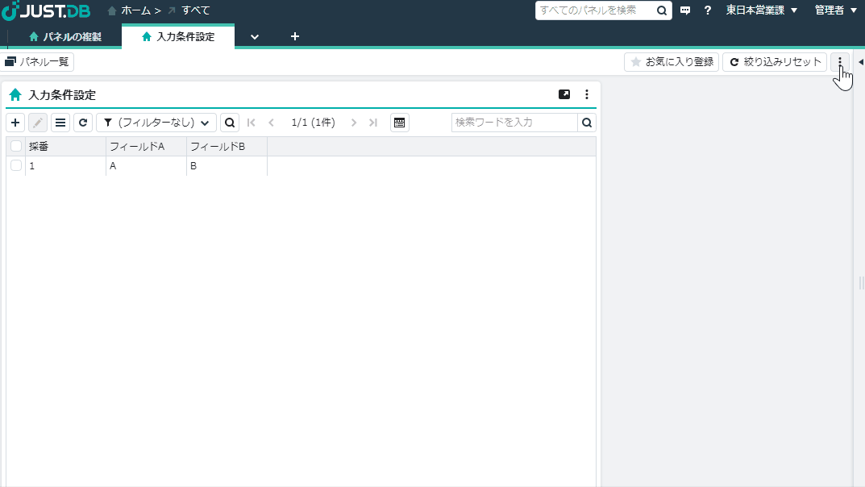Image resolution: width=865 pixels, height=487 pixels.
Task: Select the edit pencil icon in toolbar
Action: [x=38, y=123]
